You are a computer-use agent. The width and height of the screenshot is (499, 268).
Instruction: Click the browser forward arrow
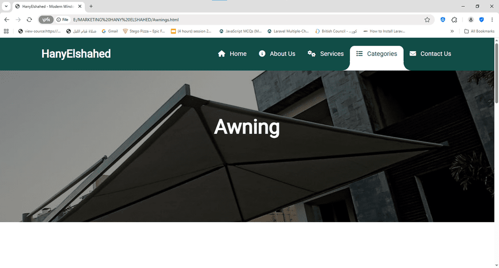pos(18,19)
